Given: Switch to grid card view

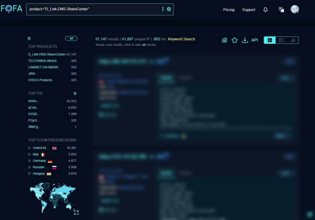Looking at the screenshot, I should click(x=270, y=40).
